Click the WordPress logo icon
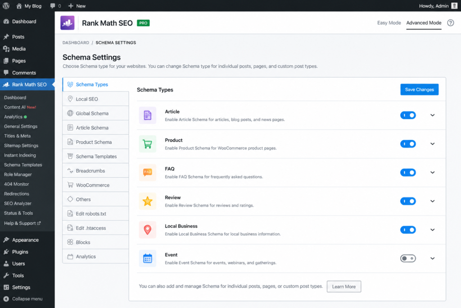Viewport: 461px width, 308px height. click(6, 5)
